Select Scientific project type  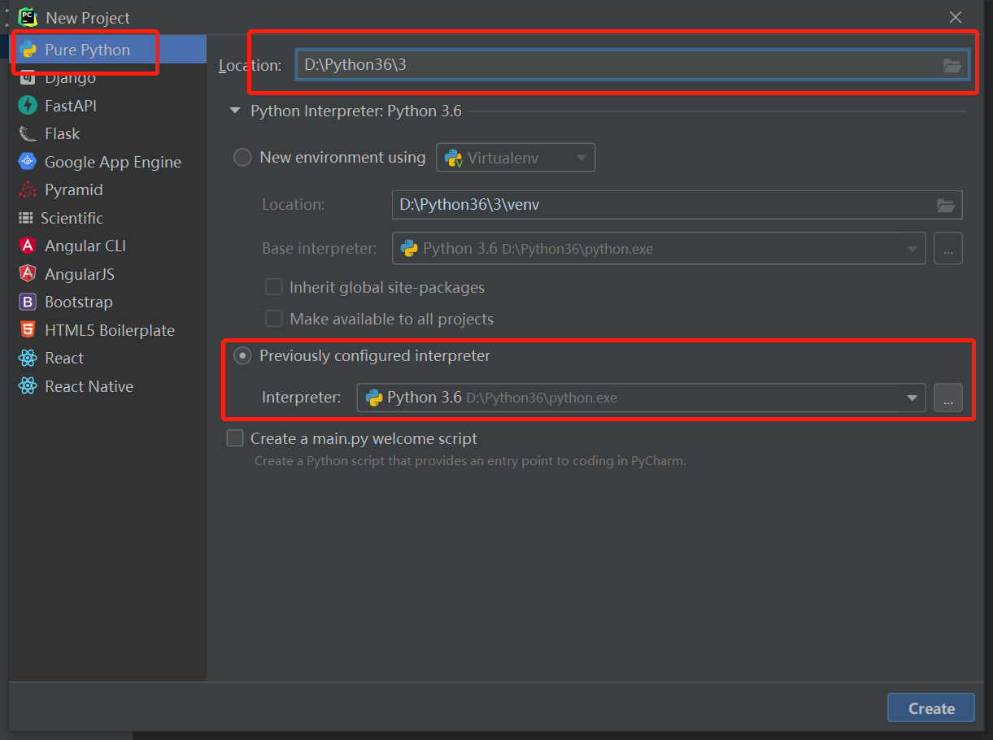[107, 218]
